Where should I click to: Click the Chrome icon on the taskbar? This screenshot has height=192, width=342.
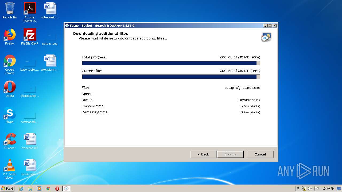[x=48, y=189]
